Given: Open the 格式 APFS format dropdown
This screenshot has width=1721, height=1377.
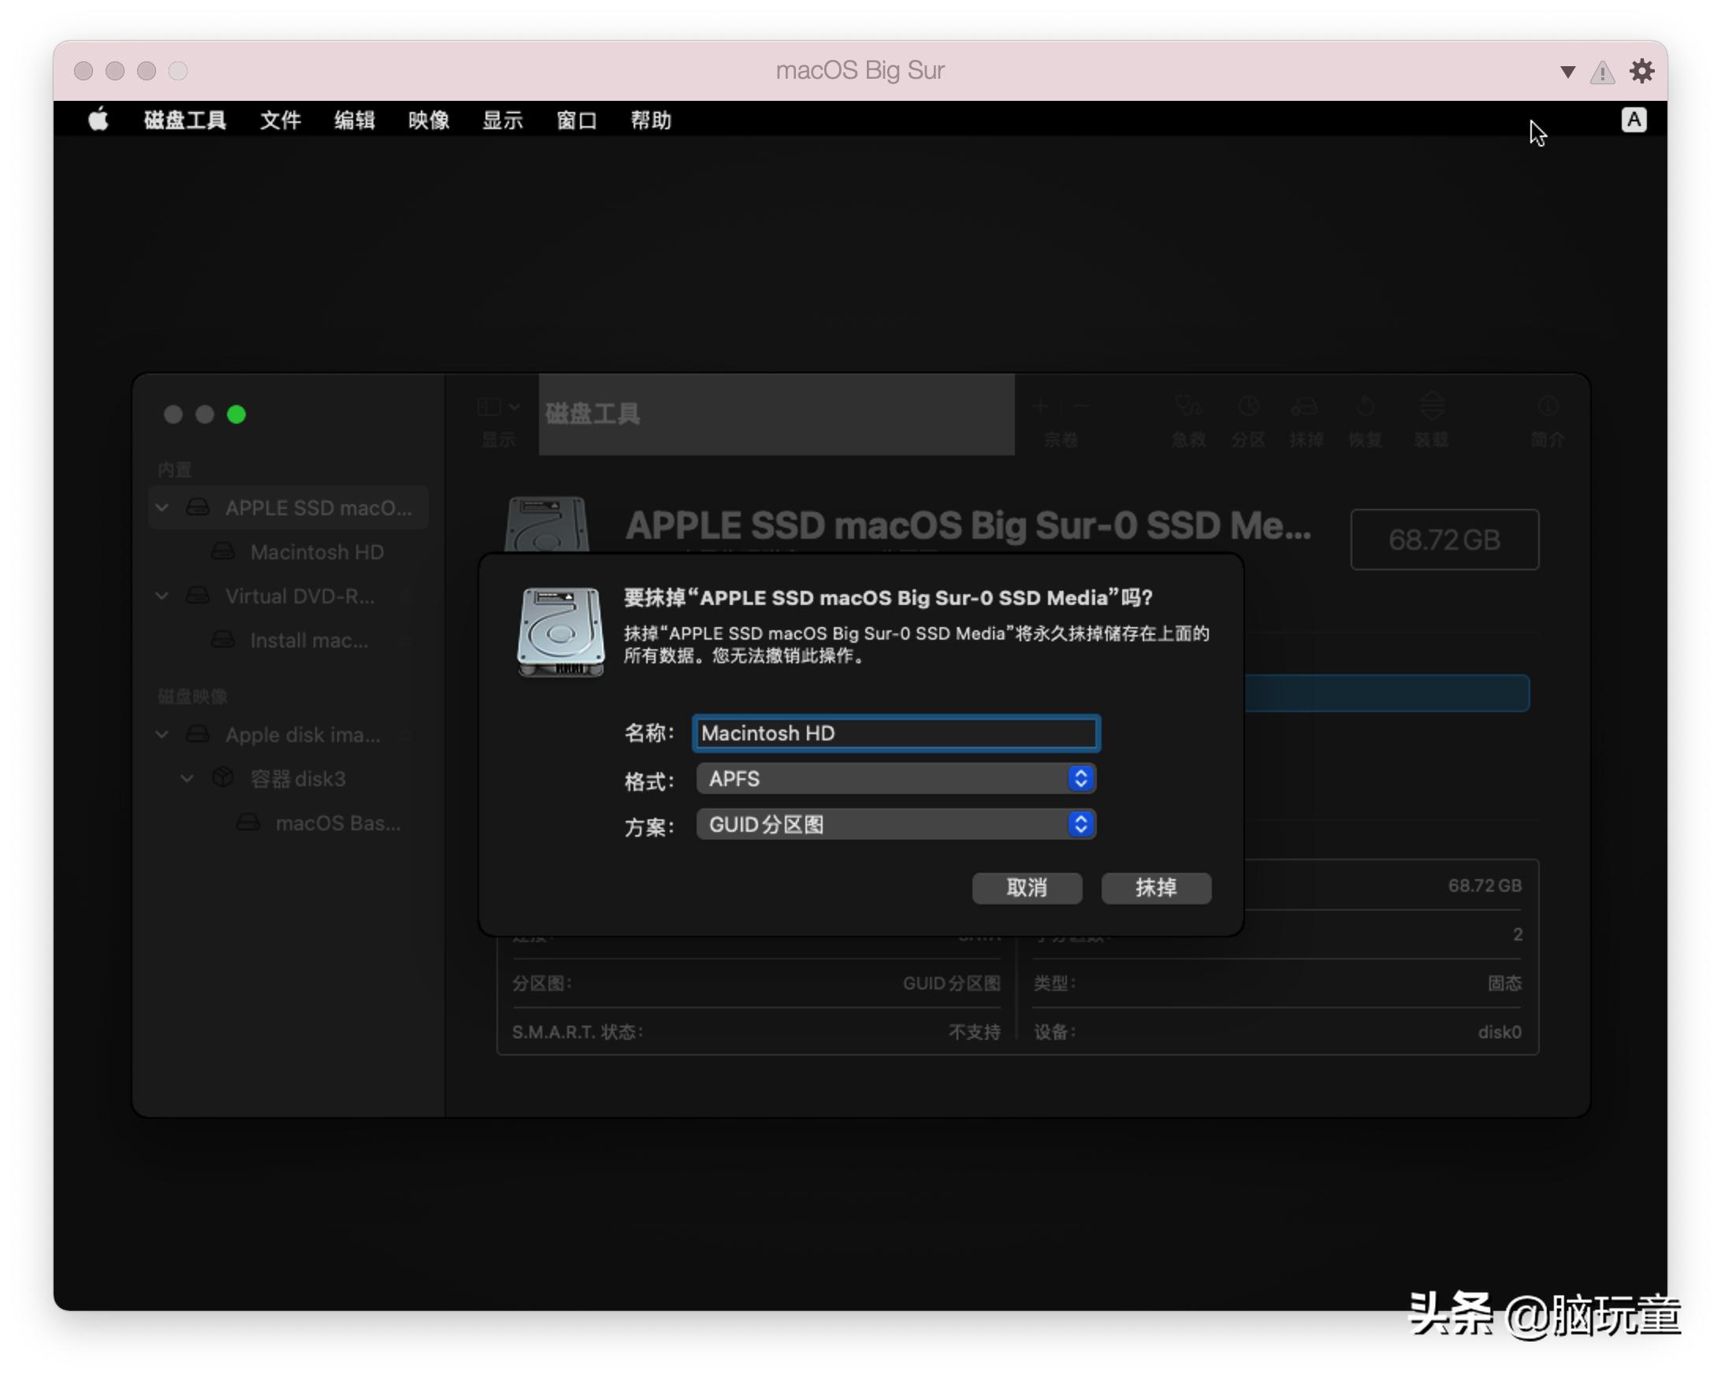Looking at the screenshot, I should [x=896, y=778].
